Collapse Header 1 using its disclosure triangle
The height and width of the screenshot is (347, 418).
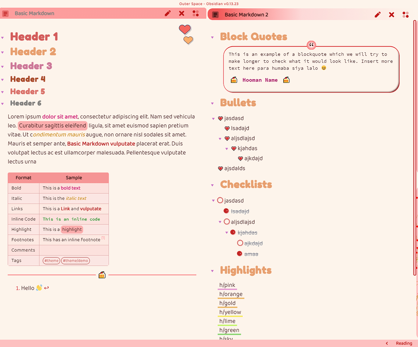[x=3, y=37]
